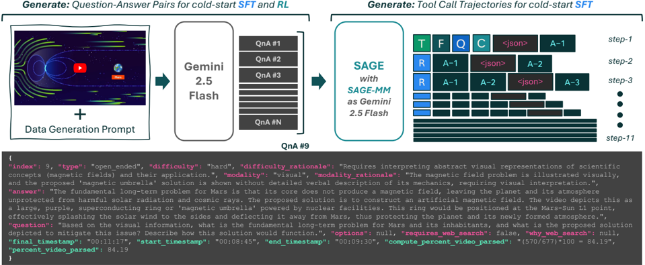
Task: Select the QnA #3 bar
Action: click(x=268, y=76)
